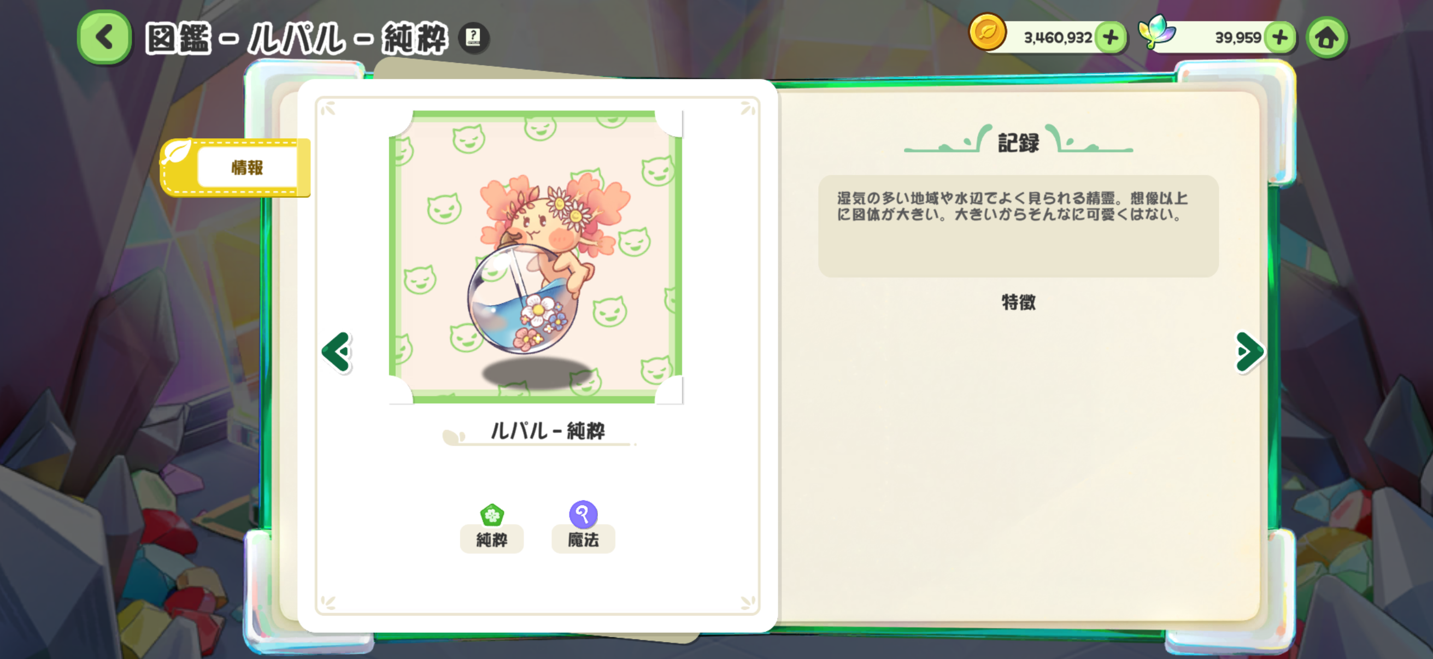The width and height of the screenshot is (1433, 659).
Task: Click the rainbow crystal flower icon
Action: click(x=1156, y=32)
